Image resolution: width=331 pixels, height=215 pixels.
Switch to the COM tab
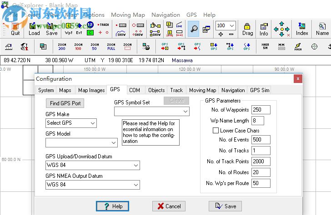tap(135, 90)
